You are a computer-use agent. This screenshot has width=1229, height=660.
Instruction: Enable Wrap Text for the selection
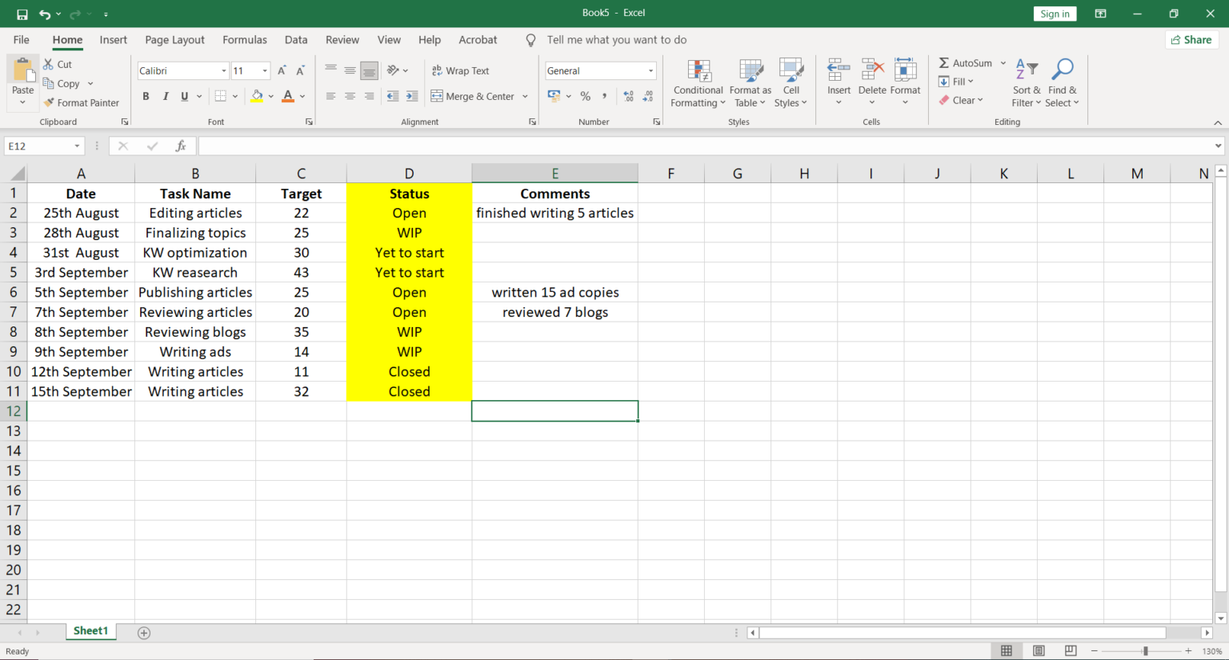pos(461,70)
